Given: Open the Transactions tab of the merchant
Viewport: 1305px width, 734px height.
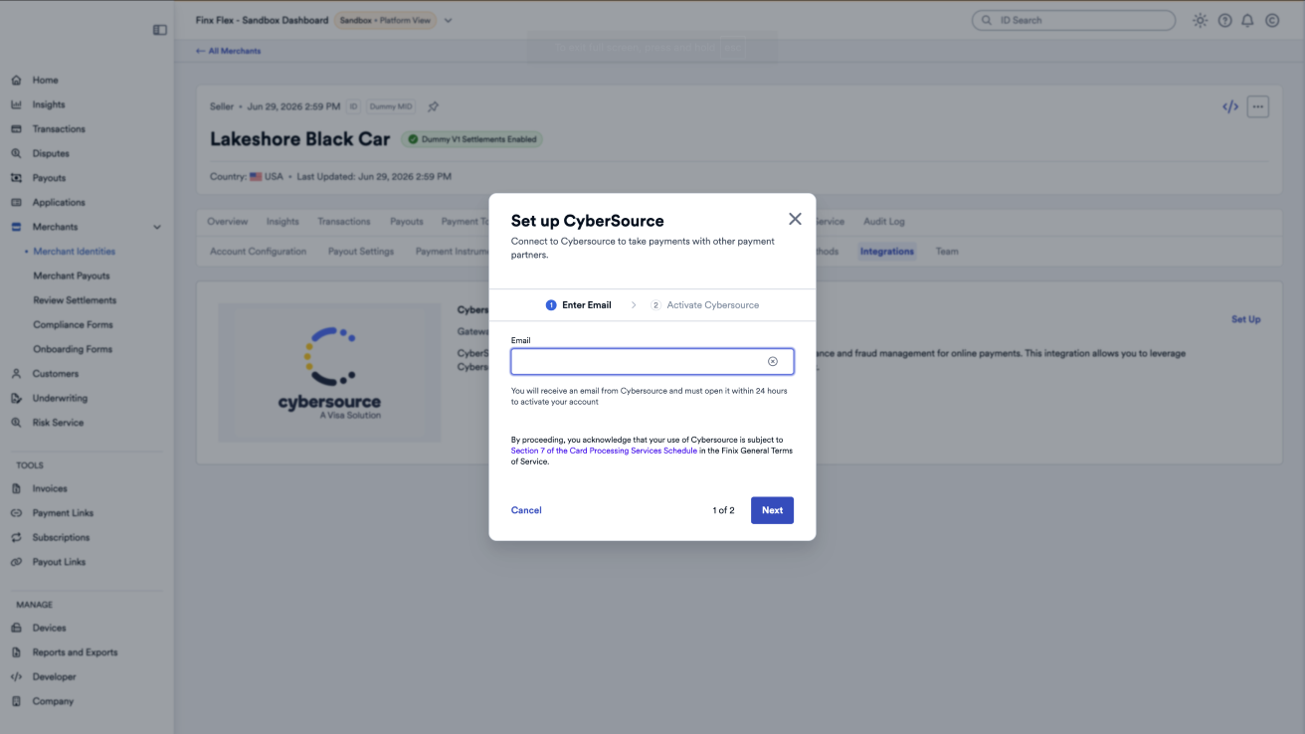Looking at the screenshot, I should tap(344, 222).
